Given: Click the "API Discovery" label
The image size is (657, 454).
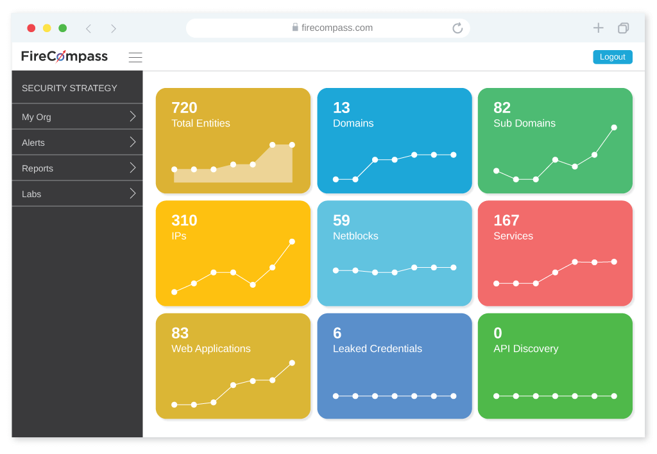Looking at the screenshot, I should pos(526,349).
